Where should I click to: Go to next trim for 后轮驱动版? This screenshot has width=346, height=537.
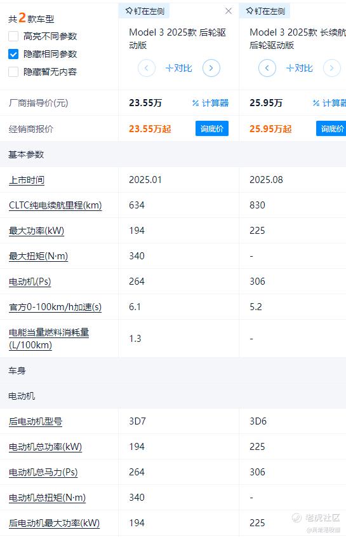tap(211, 68)
